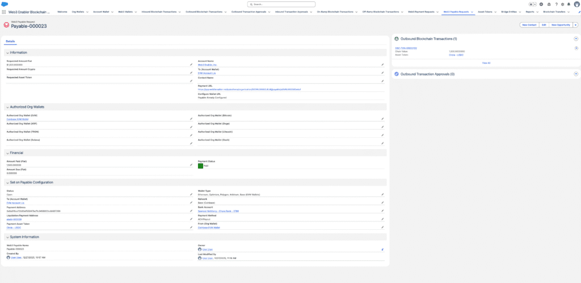Screen dimensions: 581x283
Task: Click the Salesforce cloud logo
Action: tap(5, 4)
